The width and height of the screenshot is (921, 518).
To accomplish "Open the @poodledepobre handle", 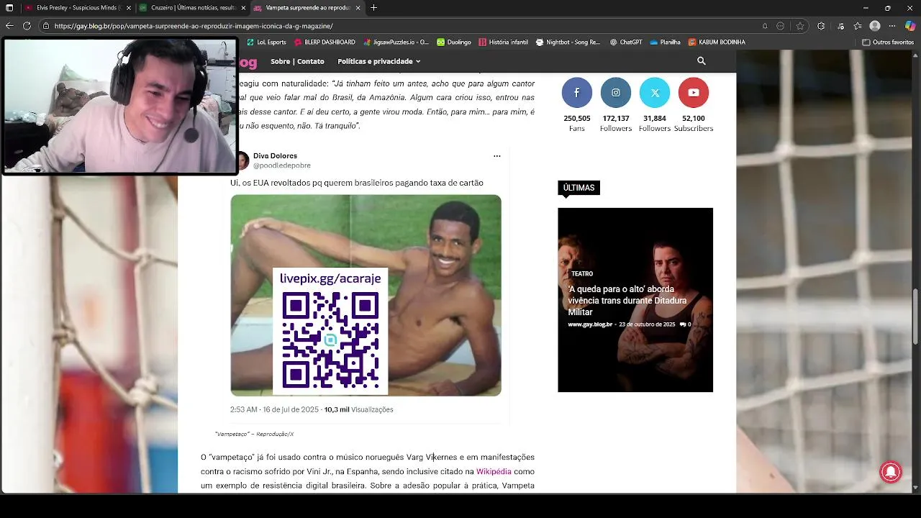I will click(282, 165).
